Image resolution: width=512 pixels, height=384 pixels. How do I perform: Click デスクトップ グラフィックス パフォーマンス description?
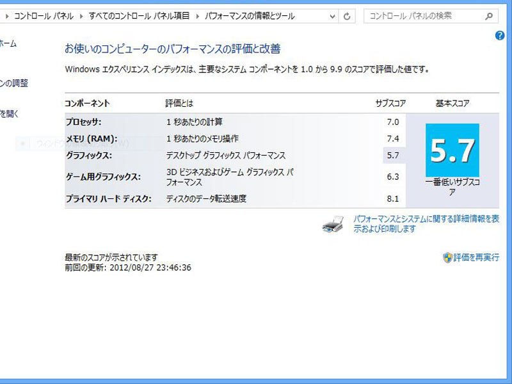click(226, 156)
